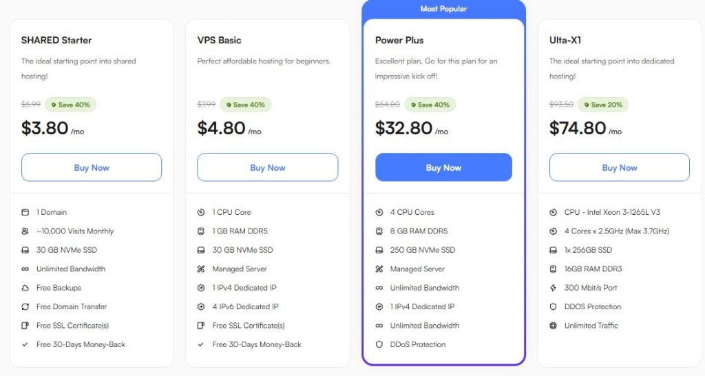The width and height of the screenshot is (705, 376).
Task: Click the Save 20% badge on Ulta-X1
Action: coord(602,105)
